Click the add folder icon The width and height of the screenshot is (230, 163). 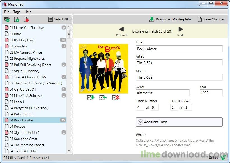(7, 19)
